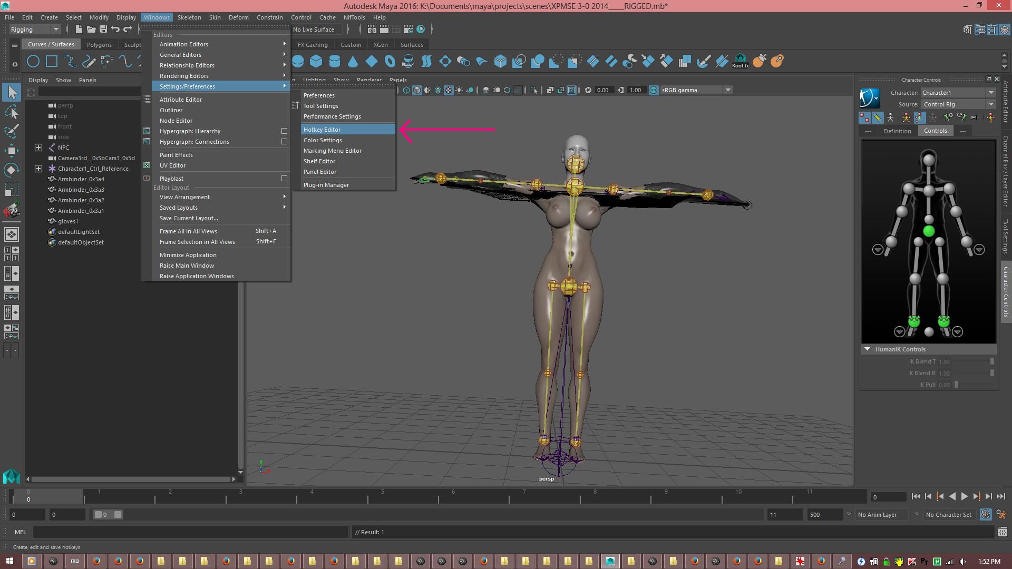Image resolution: width=1012 pixels, height=569 pixels.
Task: Select the NURBS circle shelf icon
Action: (33, 61)
